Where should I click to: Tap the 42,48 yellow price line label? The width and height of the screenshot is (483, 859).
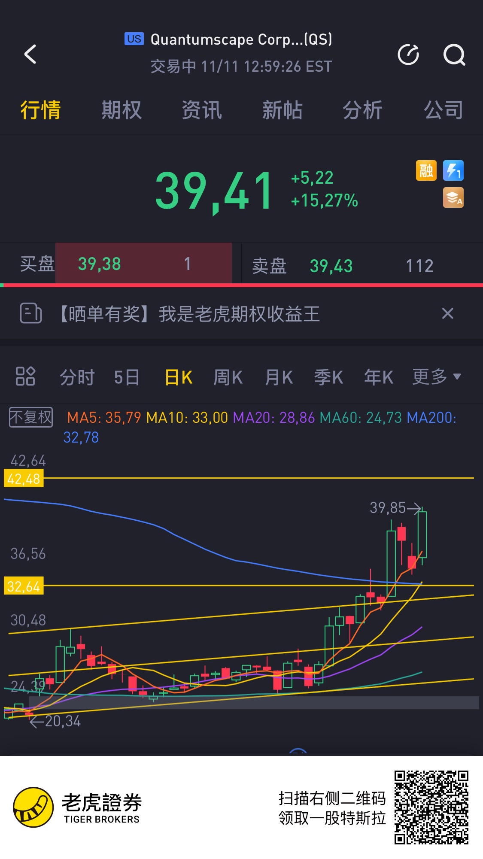tap(24, 479)
